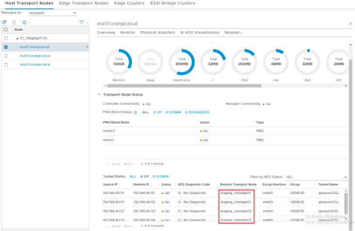355x231 pixels.
Task: Open the Filter by BFD Status dropdown
Action: click(x=317, y=177)
